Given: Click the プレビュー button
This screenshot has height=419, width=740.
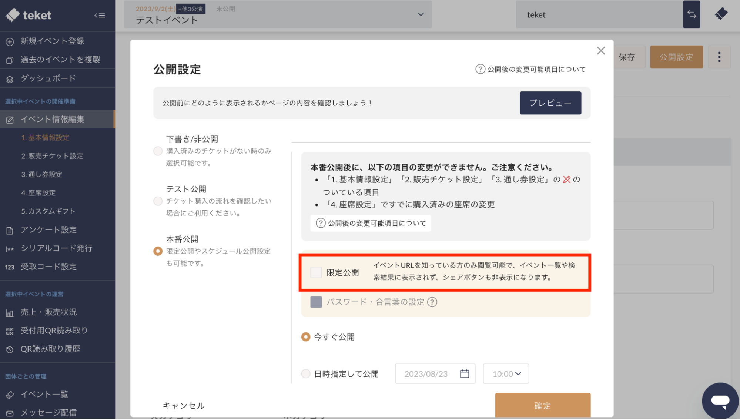Looking at the screenshot, I should point(550,103).
